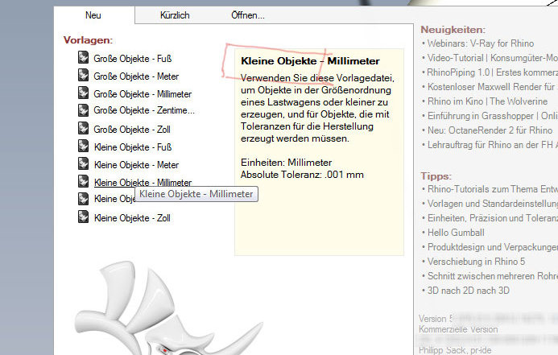Open the Kürzlich tab
The height and width of the screenshot is (355, 558).
(175, 15)
